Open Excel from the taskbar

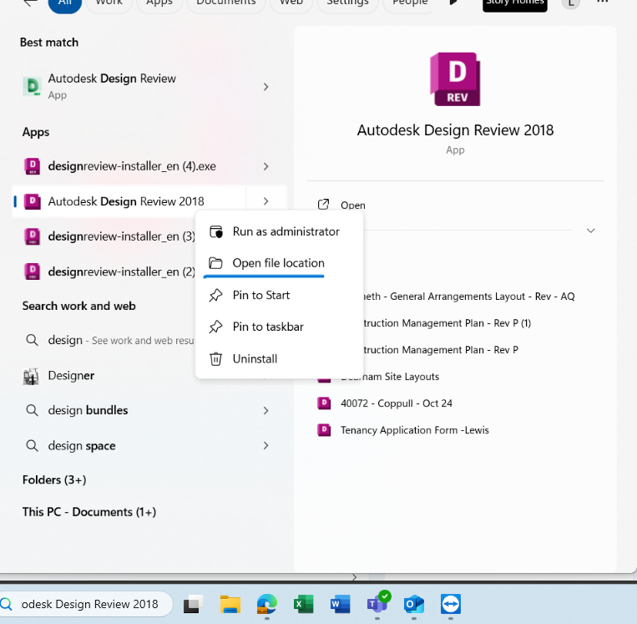click(303, 604)
